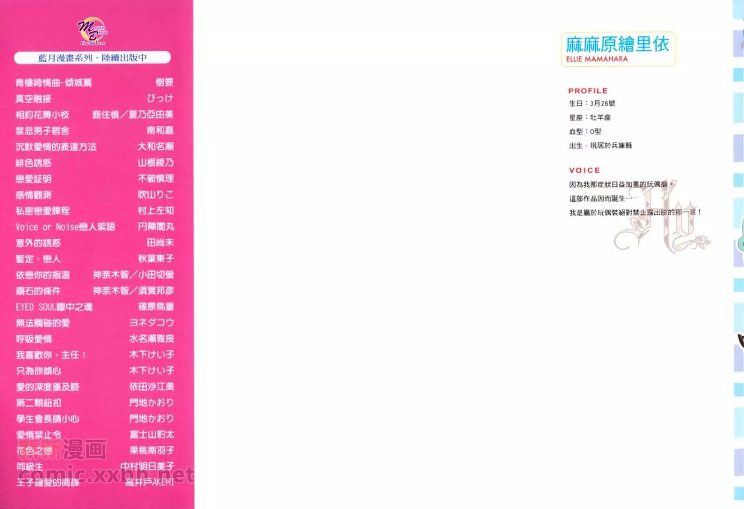Click the 無法觸碰的愛 title

coord(43,323)
